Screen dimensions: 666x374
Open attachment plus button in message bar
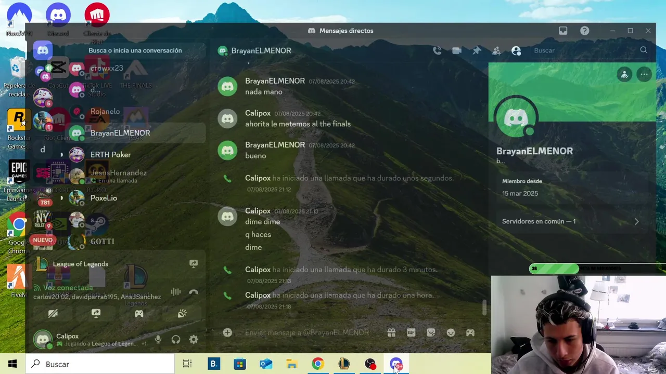click(x=227, y=332)
